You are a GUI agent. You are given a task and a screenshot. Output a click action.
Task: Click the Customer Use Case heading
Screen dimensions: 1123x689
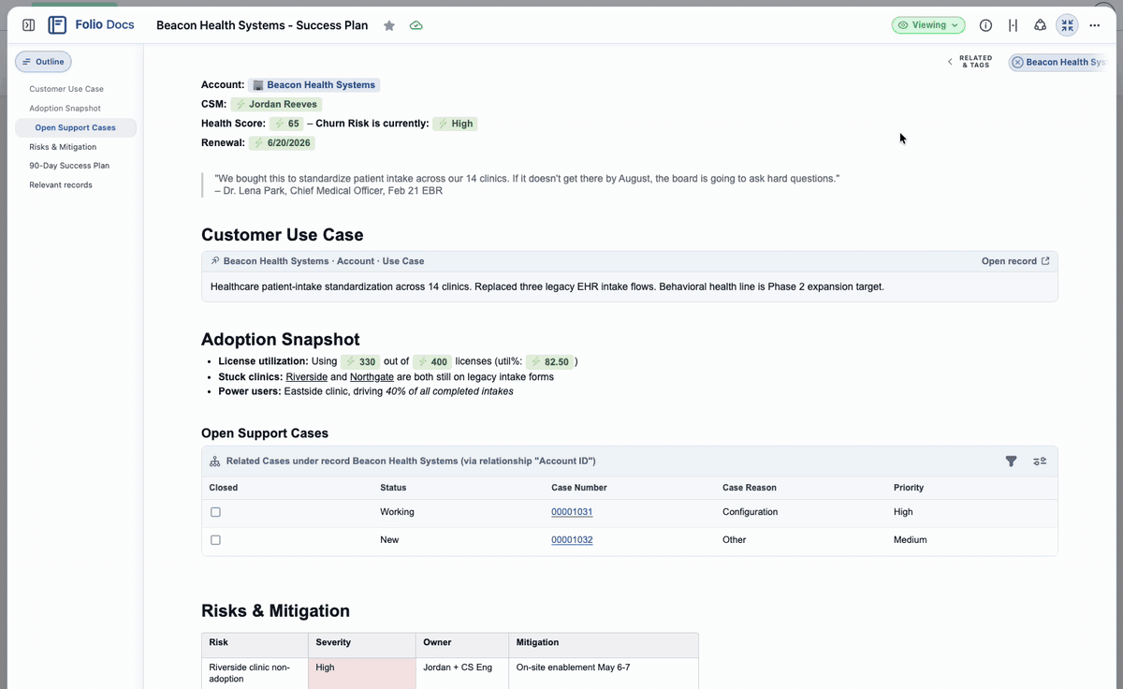tap(283, 235)
